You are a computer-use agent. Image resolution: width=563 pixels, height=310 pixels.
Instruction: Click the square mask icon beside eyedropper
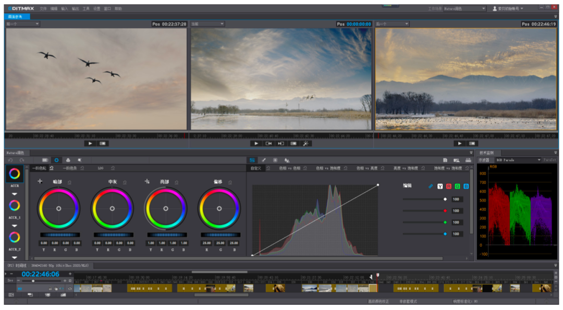click(275, 160)
